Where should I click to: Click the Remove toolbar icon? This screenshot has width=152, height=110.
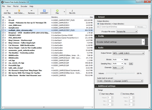(x=31, y=11)
